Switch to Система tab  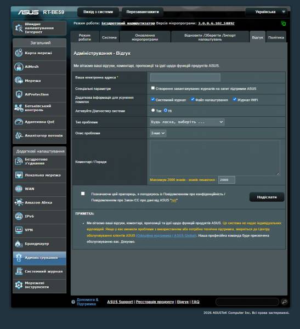point(109,37)
